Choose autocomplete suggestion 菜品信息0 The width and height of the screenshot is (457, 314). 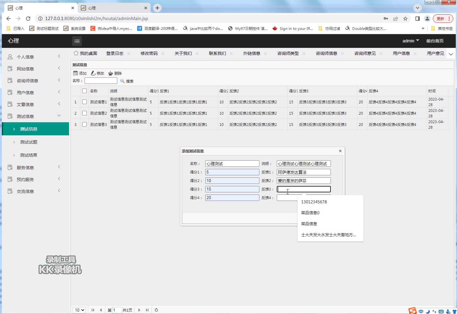coord(331,213)
